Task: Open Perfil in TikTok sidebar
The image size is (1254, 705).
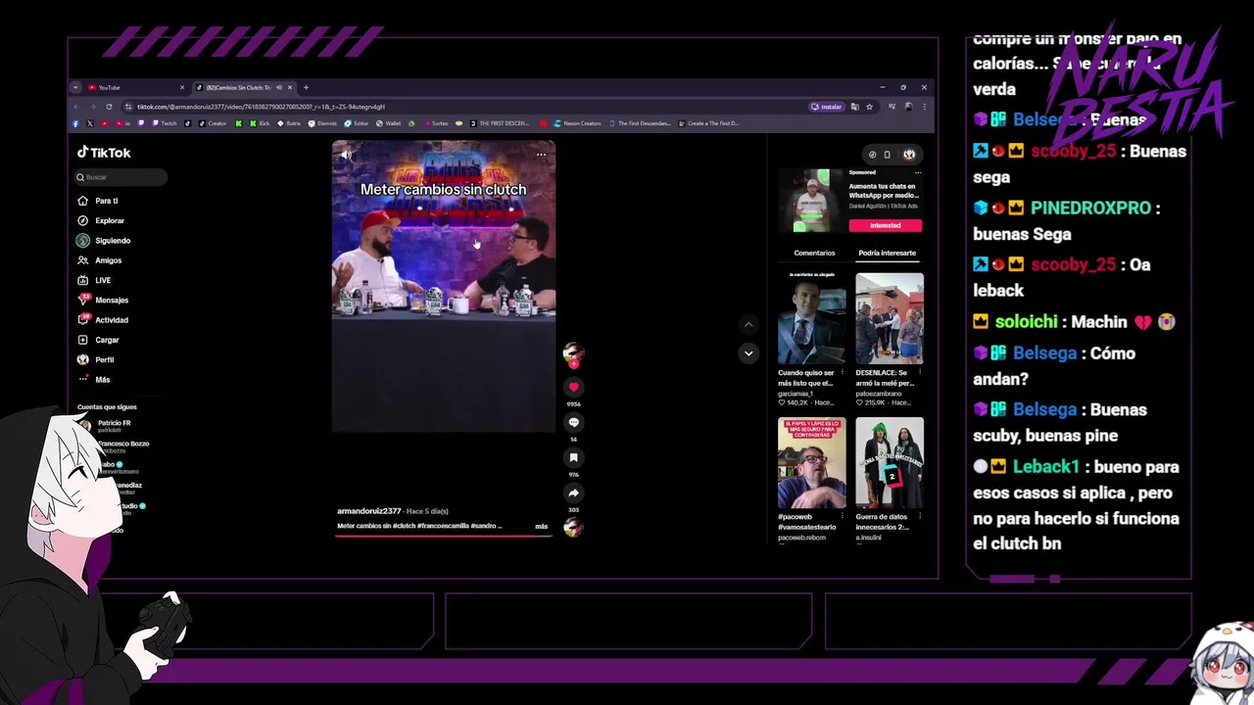Action: pyautogui.click(x=97, y=359)
